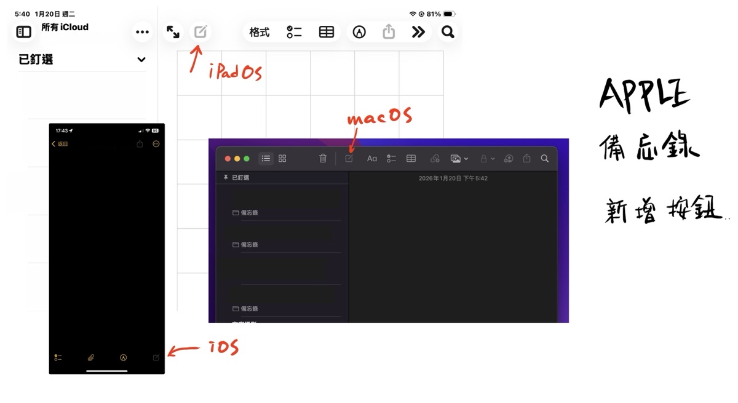
Task: Insert a table from the iPad toolbar
Action: [327, 32]
